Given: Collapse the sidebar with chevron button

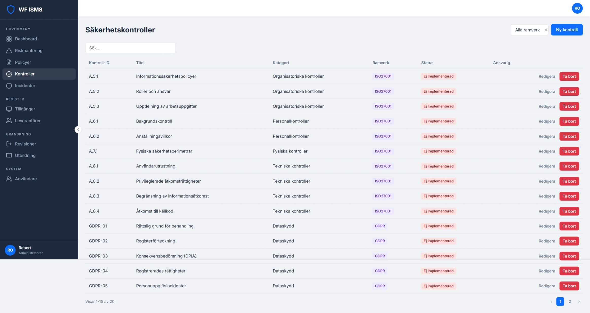Looking at the screenshot, I should [x=78, y=129].
